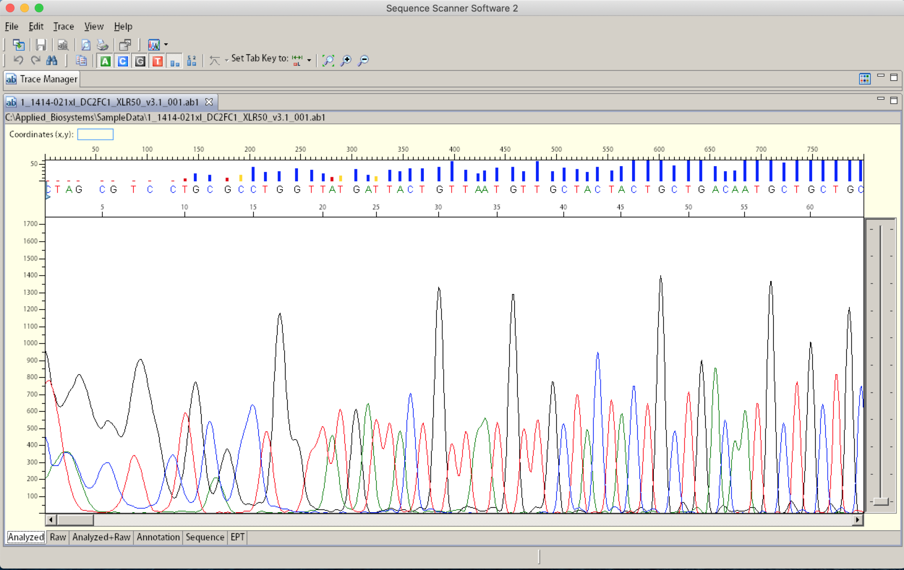Toggle the green A base trace
904x570 pixels.
[x=105, y=61]
